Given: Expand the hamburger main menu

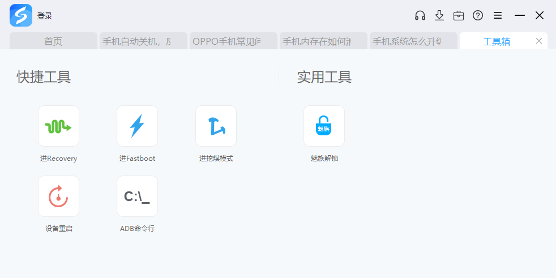Looking at the screenshot, I should [x=498, y=16].
